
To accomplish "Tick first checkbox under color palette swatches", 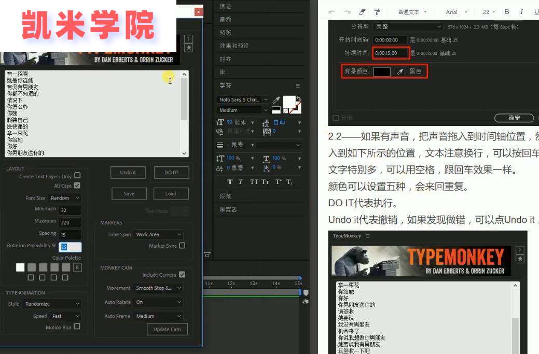I will pyautogui.click(x=31, y=277).
